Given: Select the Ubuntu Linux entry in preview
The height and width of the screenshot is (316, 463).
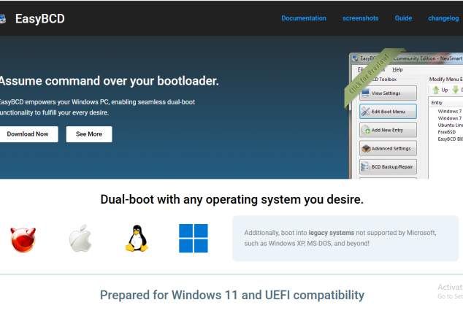Looking at the screenshot, I should pyautogui.click(x=450, y=125).
